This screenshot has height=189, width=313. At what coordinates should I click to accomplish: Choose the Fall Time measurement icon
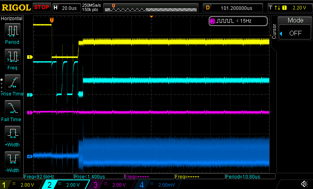12,108
